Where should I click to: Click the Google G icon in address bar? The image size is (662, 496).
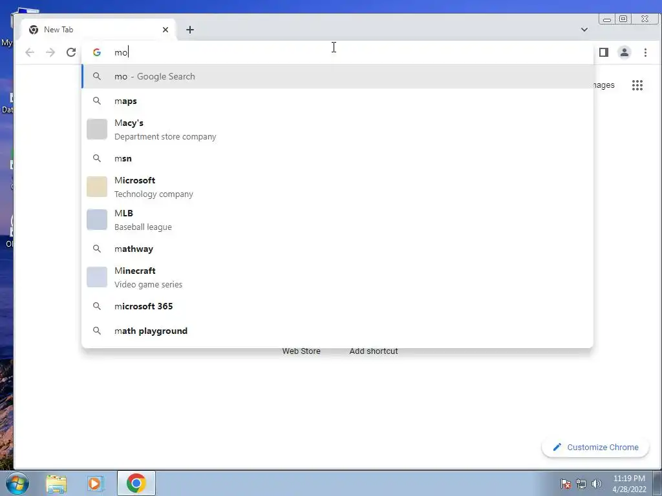97,52
